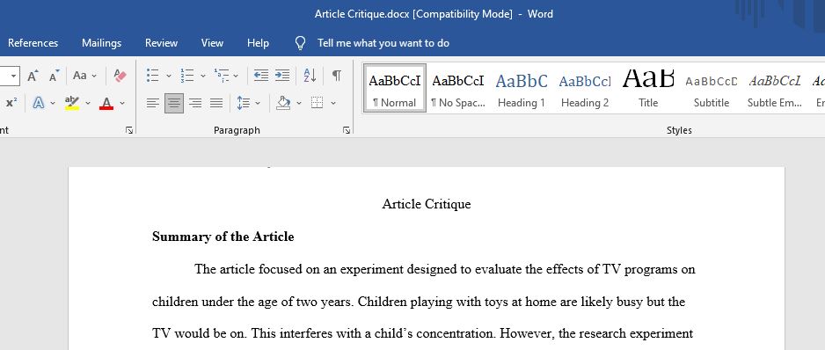The image size is (825, 350).
Task: Apply paragraph shading with paint bucket
Action: click(x=283, y=103)
